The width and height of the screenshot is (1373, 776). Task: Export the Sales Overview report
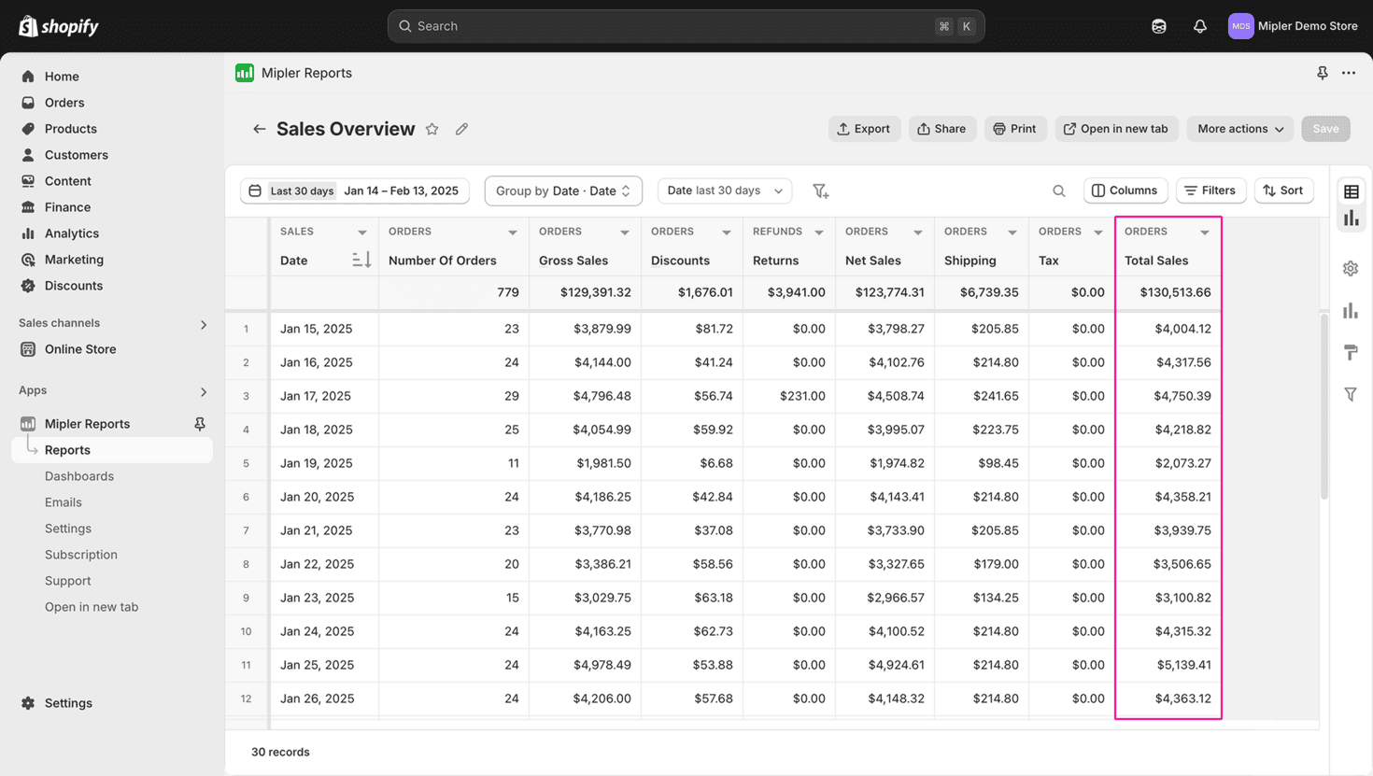point(864,129)
